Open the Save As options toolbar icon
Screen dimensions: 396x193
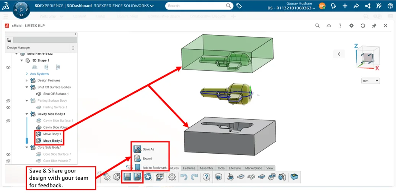pos(138,177)
